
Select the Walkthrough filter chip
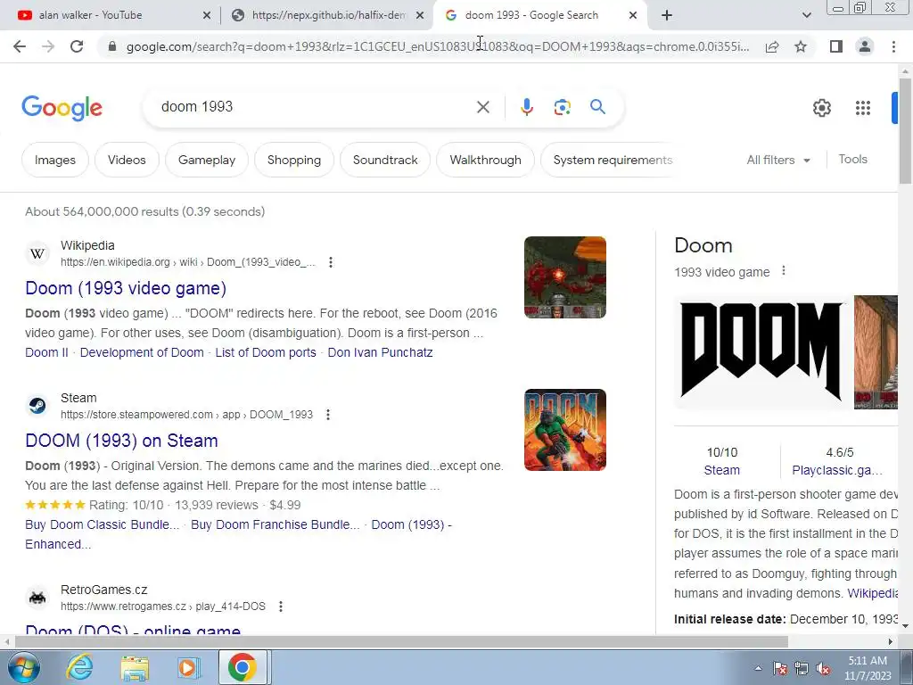tap(486, 161)
